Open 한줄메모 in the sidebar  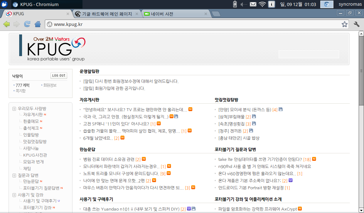coord(31,121)
